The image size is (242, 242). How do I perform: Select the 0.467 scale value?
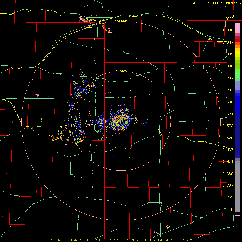pos(228,150)
